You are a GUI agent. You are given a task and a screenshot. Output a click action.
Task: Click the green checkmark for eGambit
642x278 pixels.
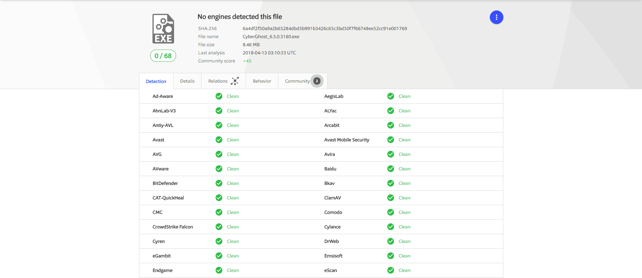click(219, 256)
